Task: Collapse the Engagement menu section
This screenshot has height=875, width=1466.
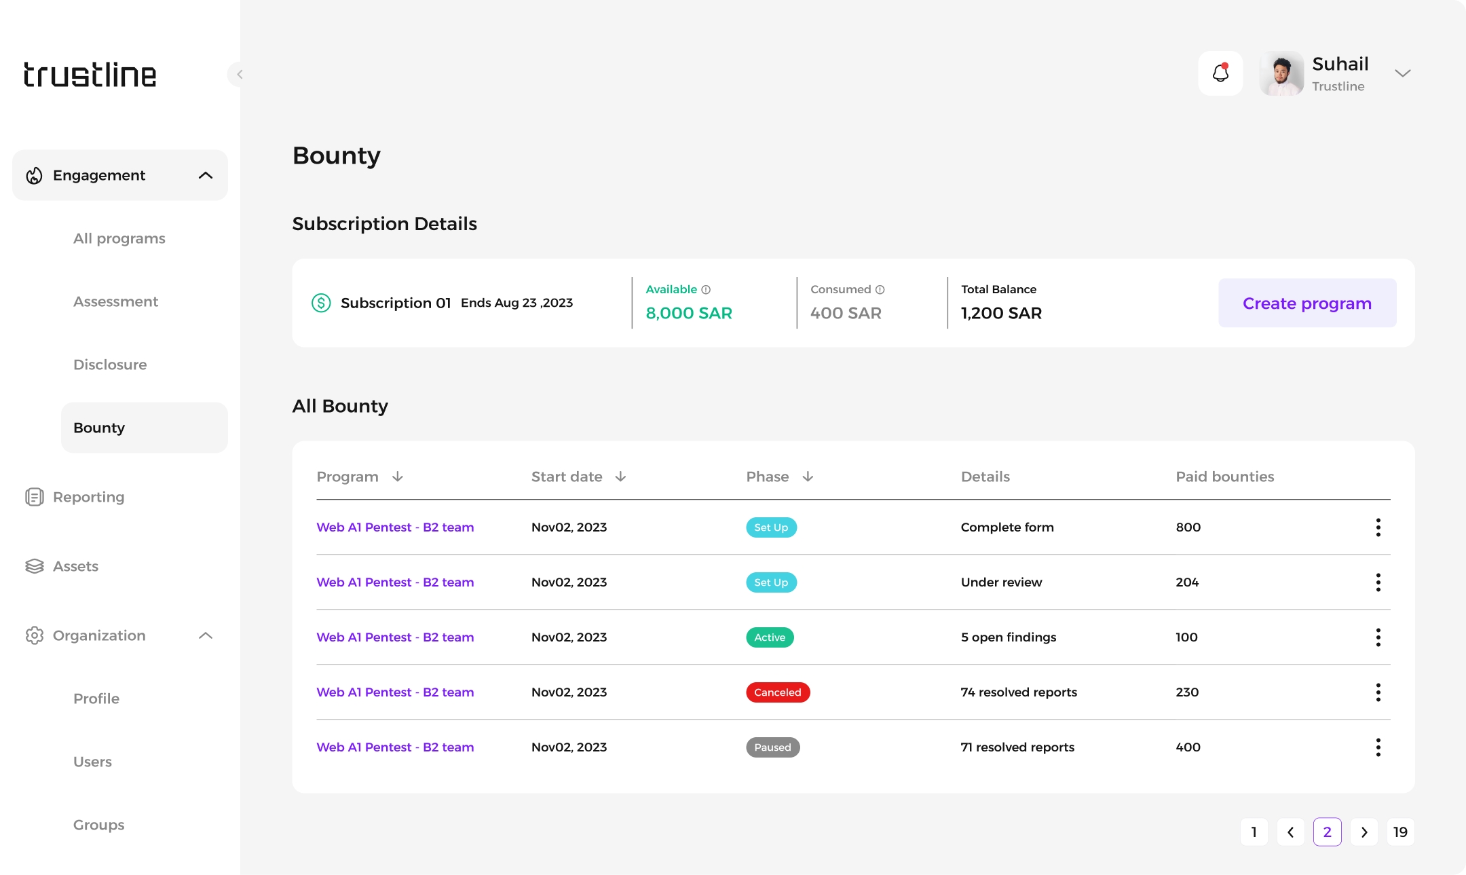Action: click(206, 175)
